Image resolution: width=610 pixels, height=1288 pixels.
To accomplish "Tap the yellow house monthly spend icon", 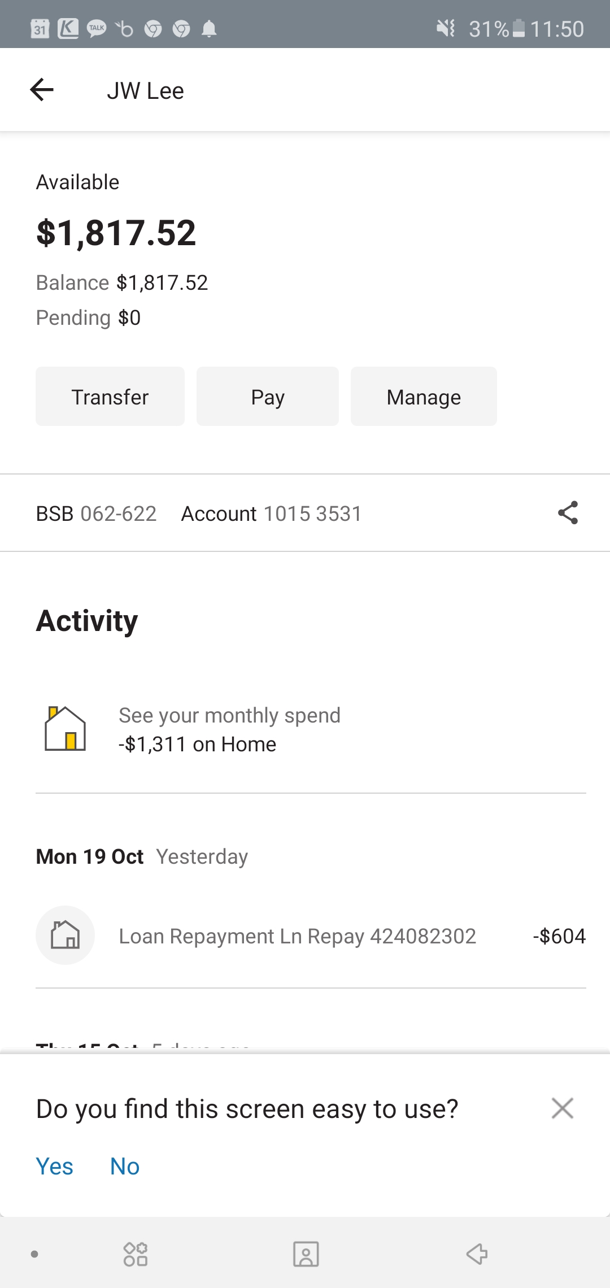I will (65, 729).
